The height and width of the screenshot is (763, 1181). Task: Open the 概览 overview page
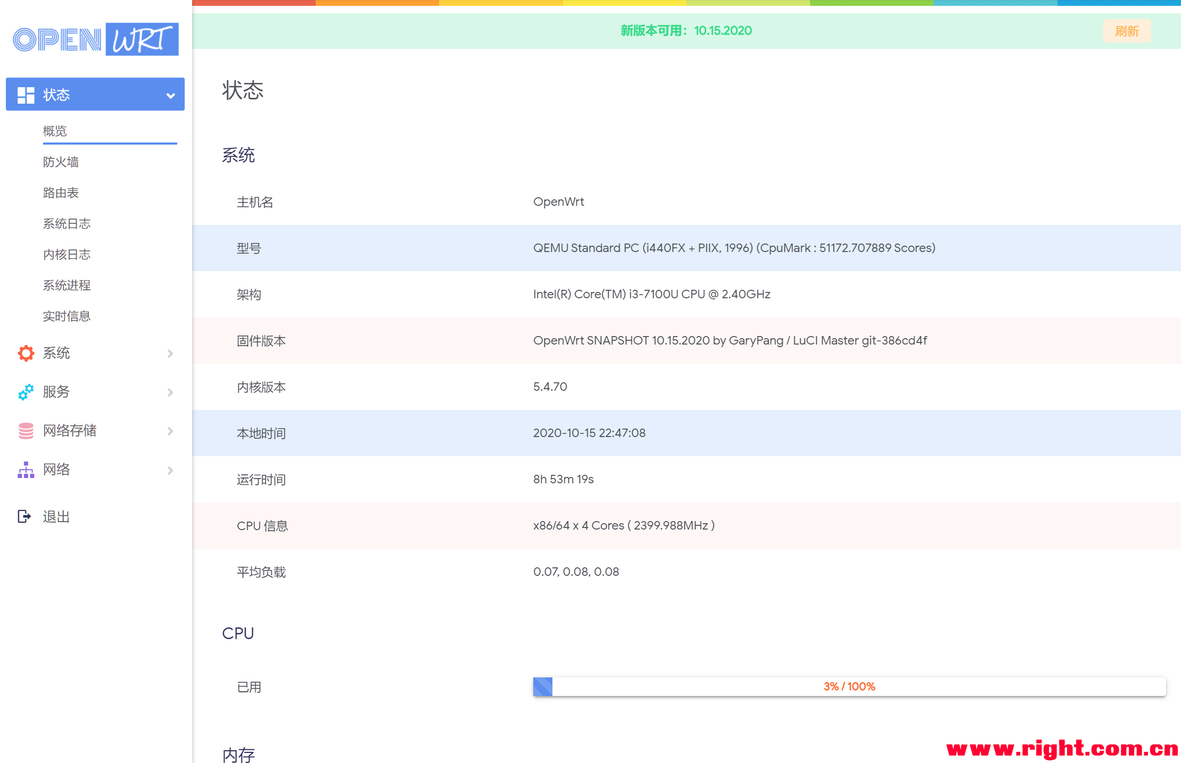coord(55,131)
